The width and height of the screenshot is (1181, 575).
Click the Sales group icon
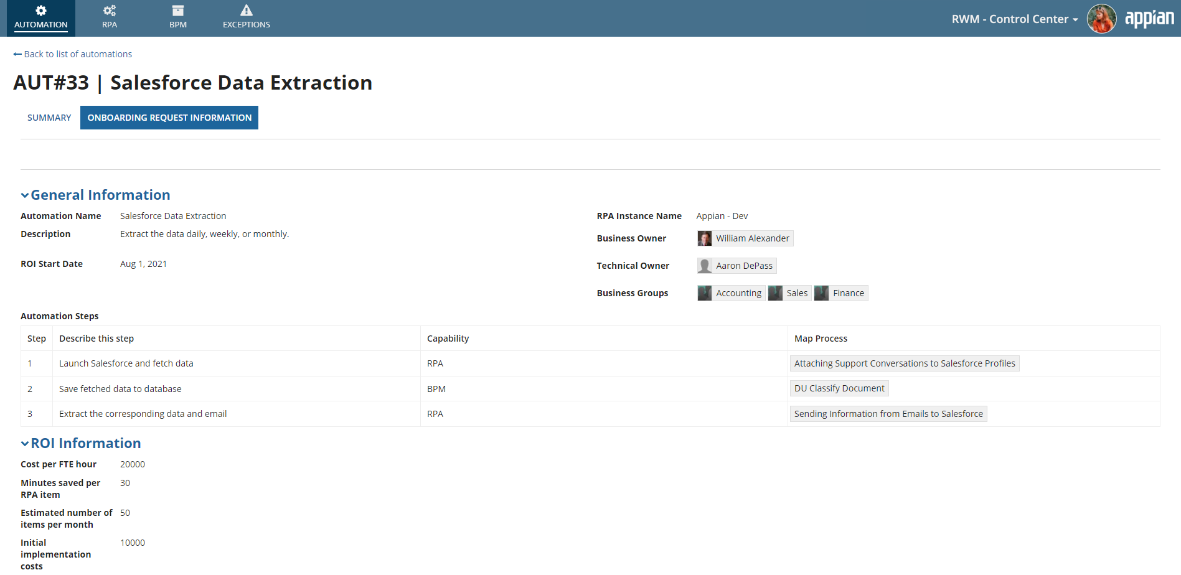tap(775, 293)
